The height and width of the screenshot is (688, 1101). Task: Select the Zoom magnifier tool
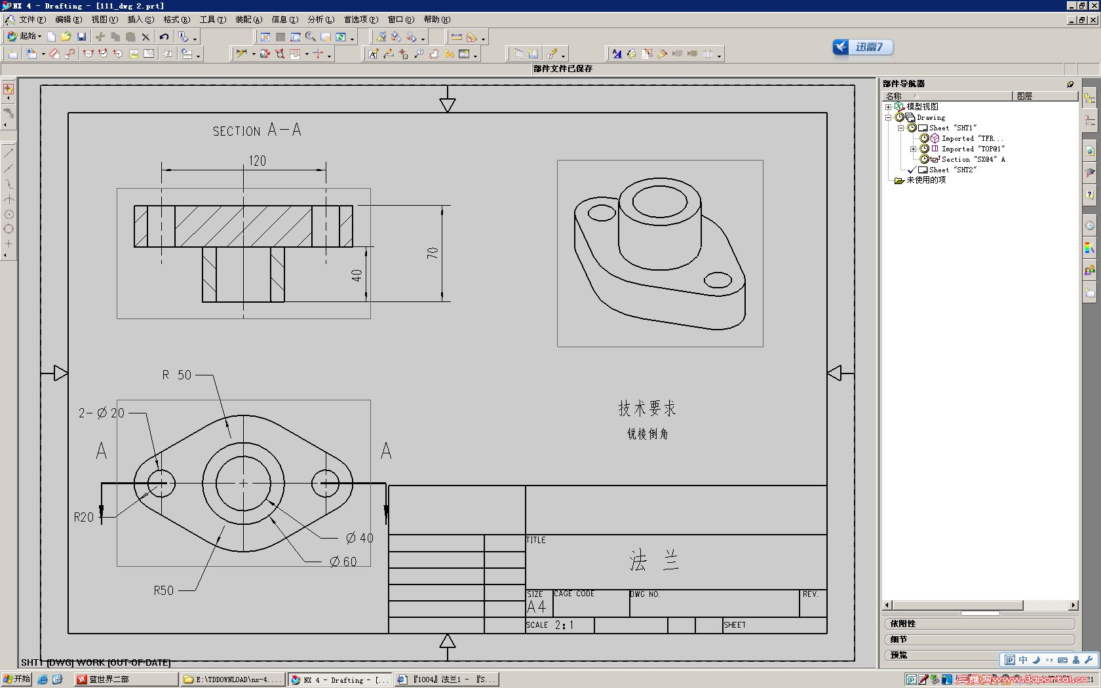[x=311, y=37]
